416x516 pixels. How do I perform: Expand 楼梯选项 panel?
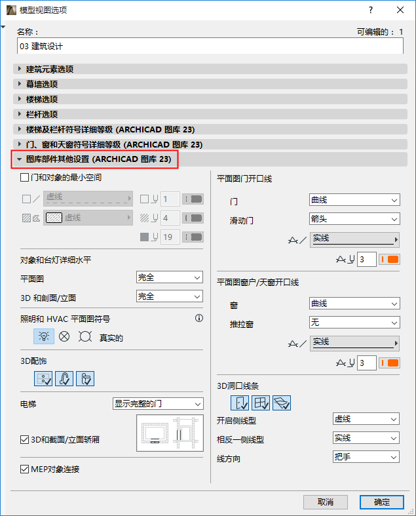210,99
